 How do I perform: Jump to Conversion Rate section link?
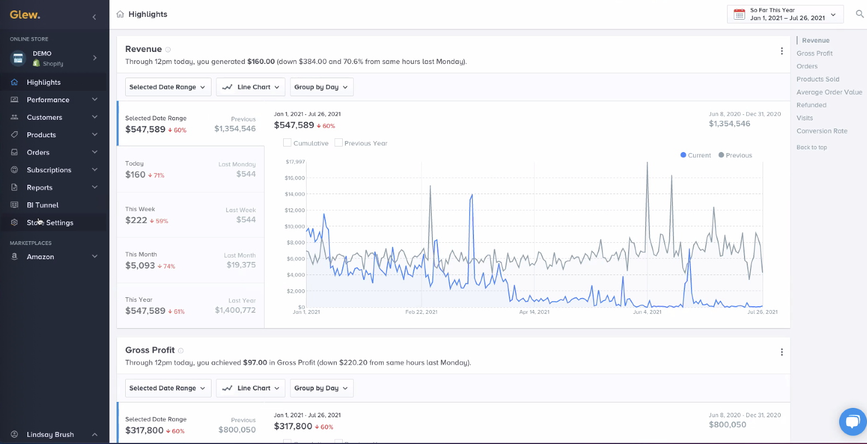pyautogui.click(x=822, y=131)
